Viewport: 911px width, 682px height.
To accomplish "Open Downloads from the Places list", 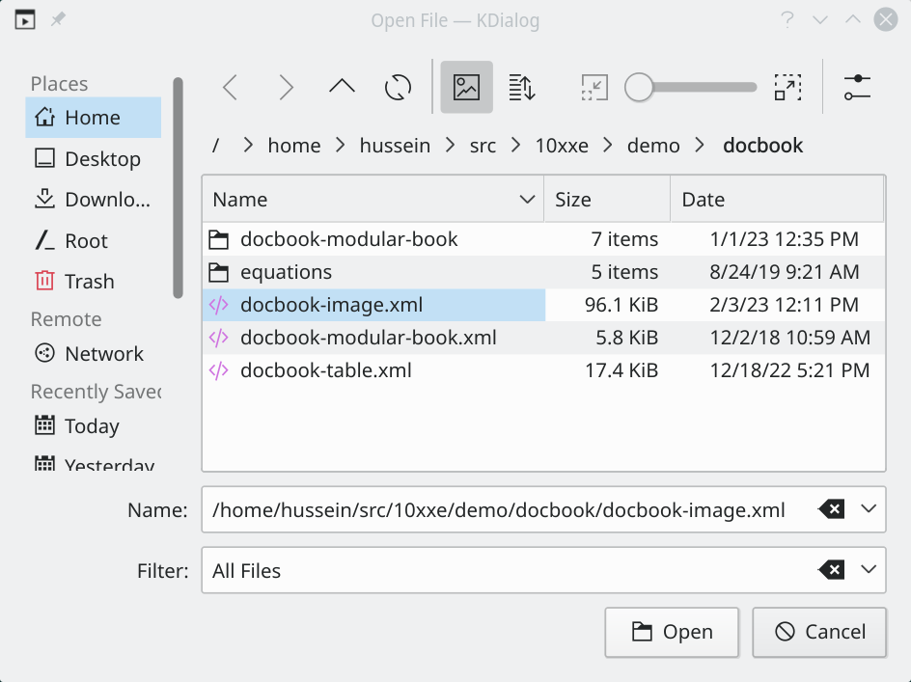I will tap(93, 200).
